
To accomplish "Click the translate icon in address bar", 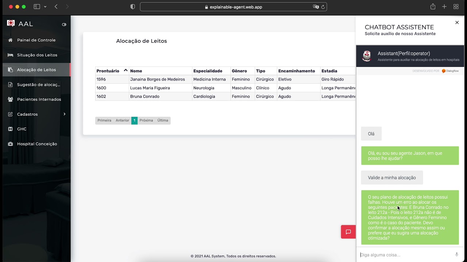I will pos(316,7).
